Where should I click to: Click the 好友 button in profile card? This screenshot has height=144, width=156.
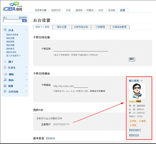(133, 121)
